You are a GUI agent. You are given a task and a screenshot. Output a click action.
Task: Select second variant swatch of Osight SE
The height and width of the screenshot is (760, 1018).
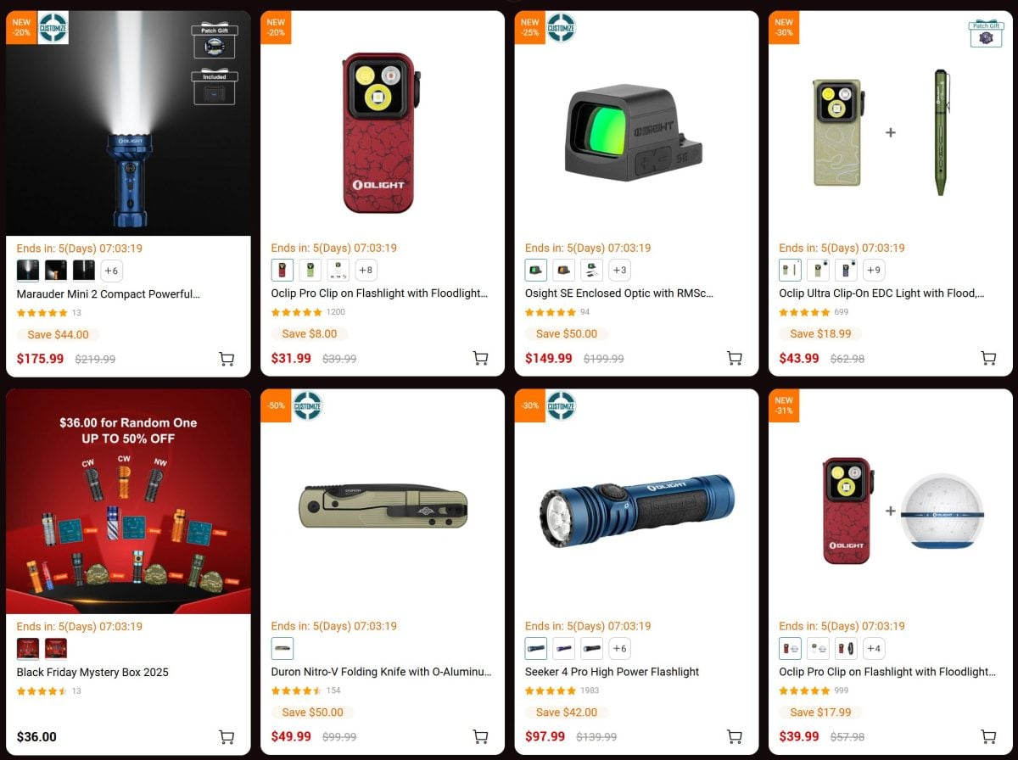click(x=564, y=271)
